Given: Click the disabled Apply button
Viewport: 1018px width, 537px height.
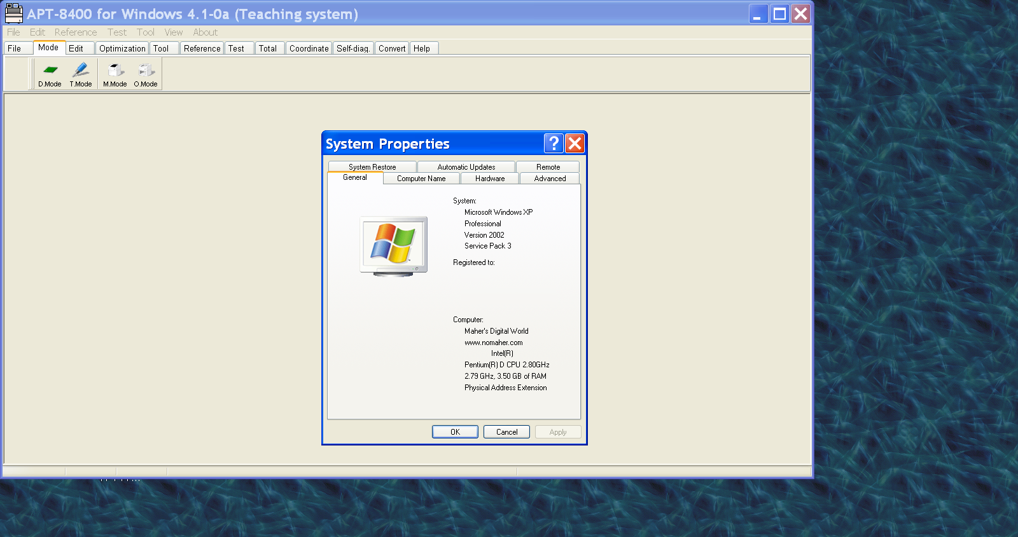Looking at the screenshot, I should tap(558, 432).
